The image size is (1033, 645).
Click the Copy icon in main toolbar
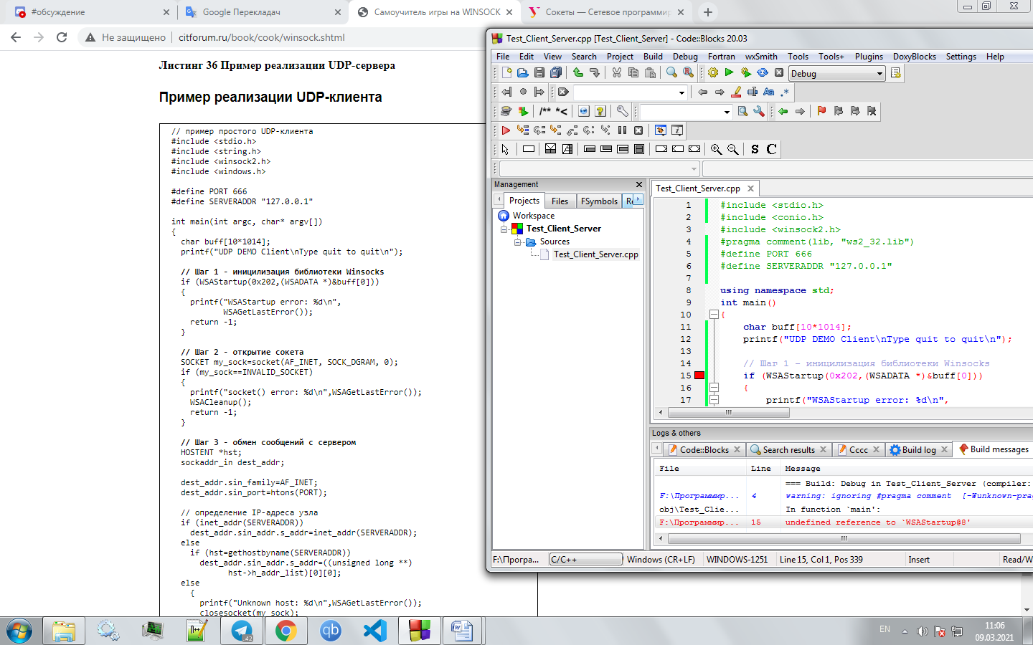[x=633, y=73]
